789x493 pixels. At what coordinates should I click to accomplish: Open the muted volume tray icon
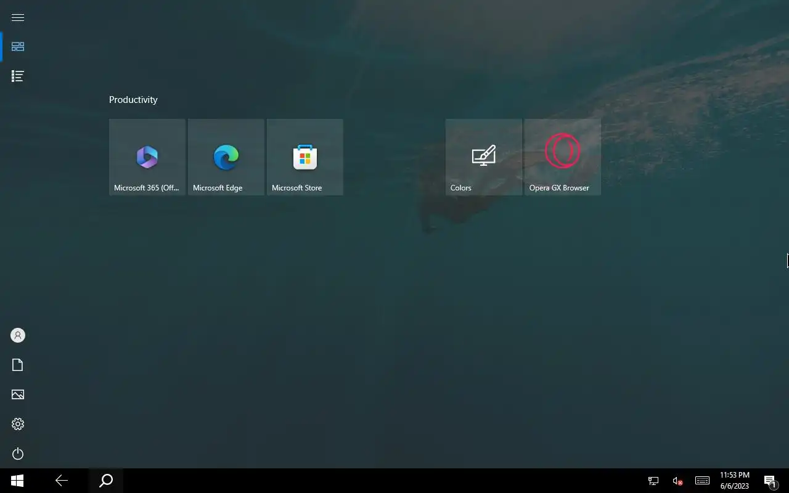tap(677, 481)
